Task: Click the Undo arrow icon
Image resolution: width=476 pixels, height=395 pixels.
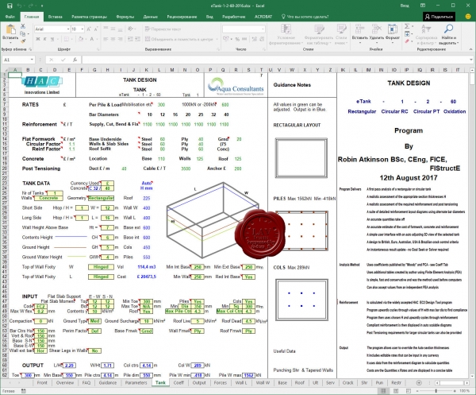Action: coord(19,6)
